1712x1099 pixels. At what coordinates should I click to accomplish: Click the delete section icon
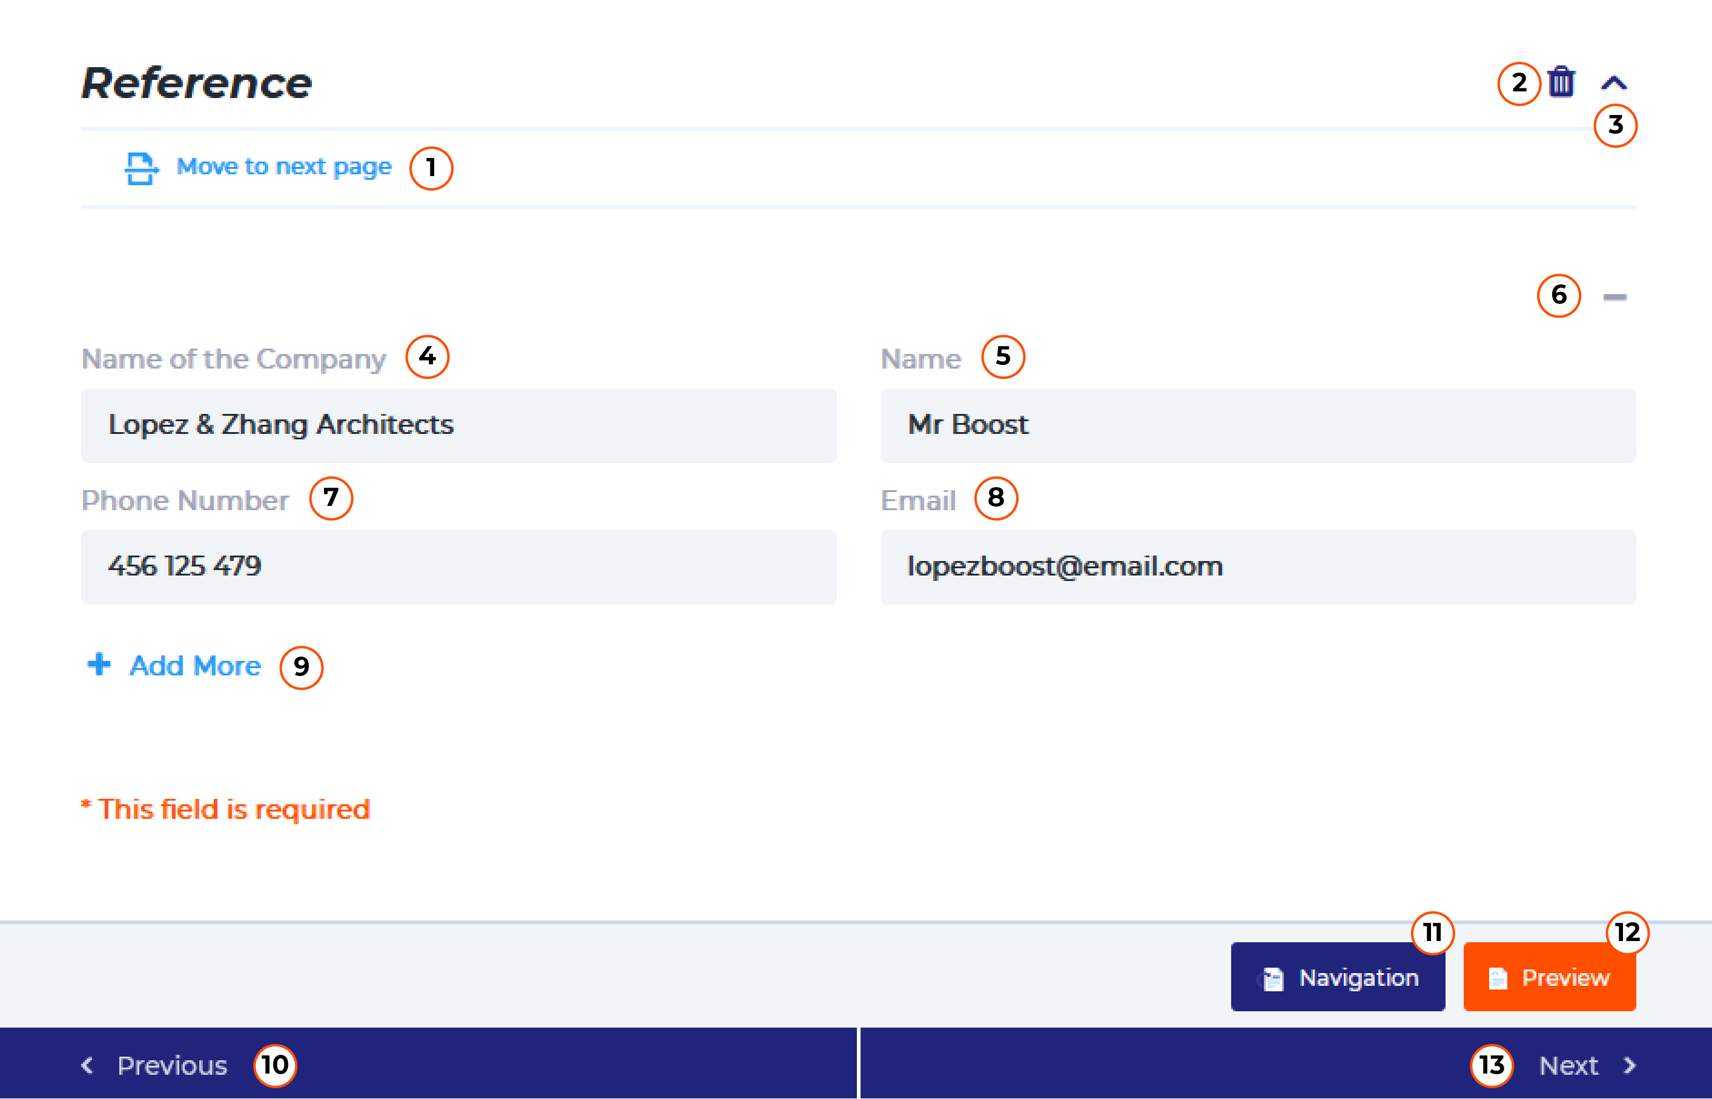pyautogui.click(x=1564, y=82)
